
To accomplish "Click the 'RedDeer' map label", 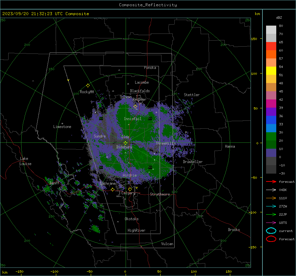I will pyautogui.click(x=139, y=99).
